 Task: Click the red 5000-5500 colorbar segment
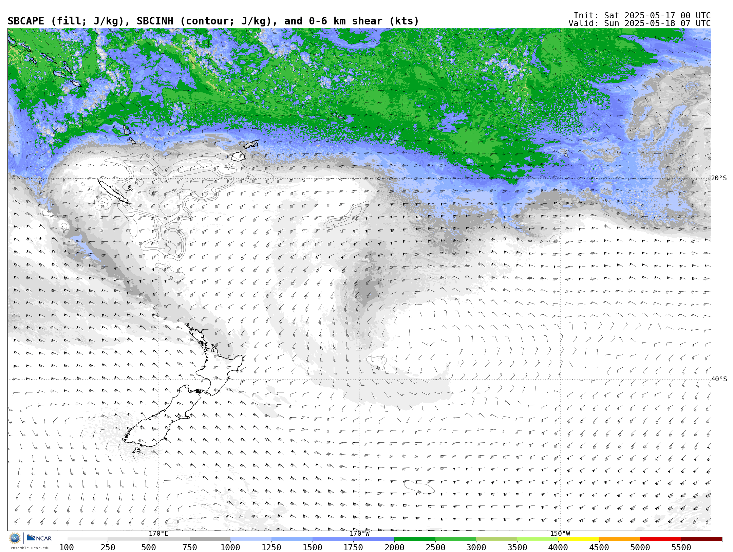tap(661, 539)
